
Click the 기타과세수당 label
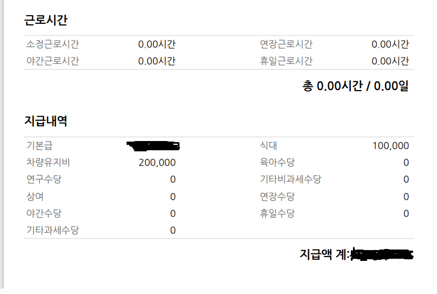tap(52, 231)
